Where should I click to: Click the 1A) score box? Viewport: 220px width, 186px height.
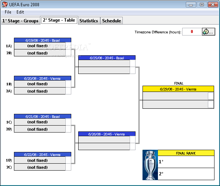pyautogui.click(x=68, y=46)
